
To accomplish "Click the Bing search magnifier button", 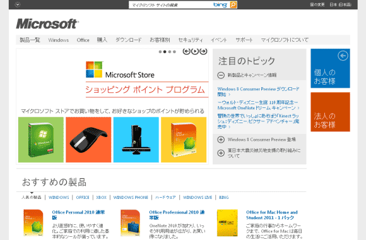I will coord(233,4).
